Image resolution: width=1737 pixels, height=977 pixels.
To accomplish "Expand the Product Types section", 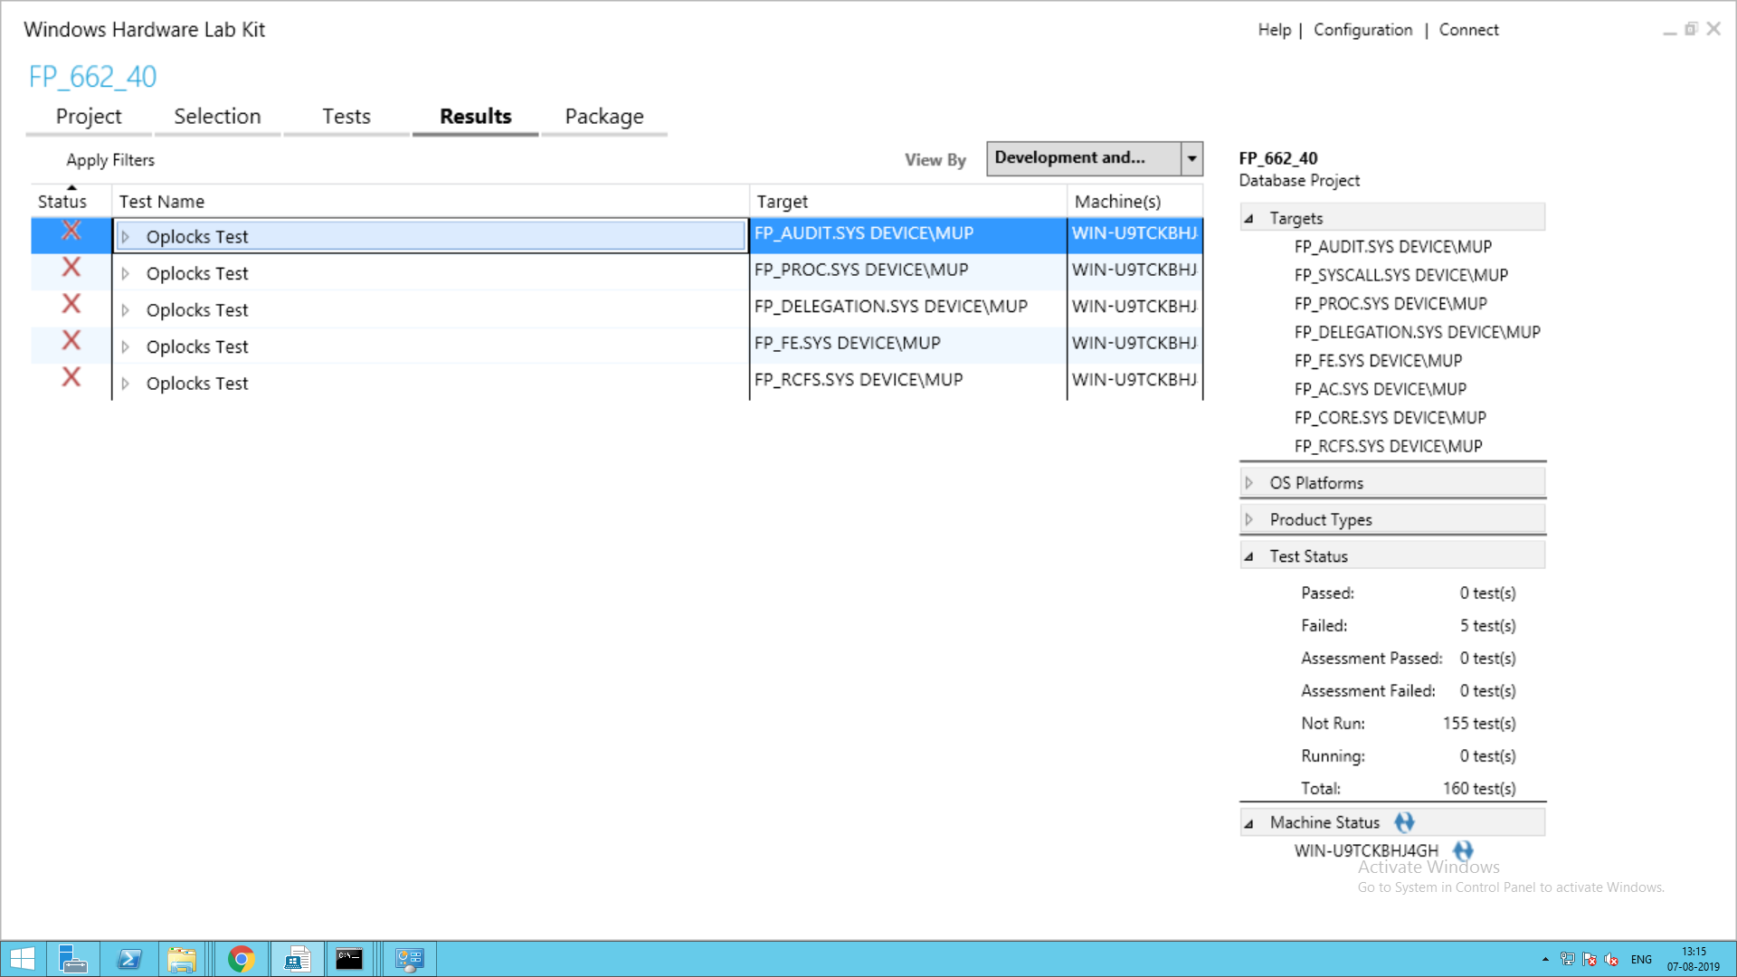I will (x=1249, y=519).
